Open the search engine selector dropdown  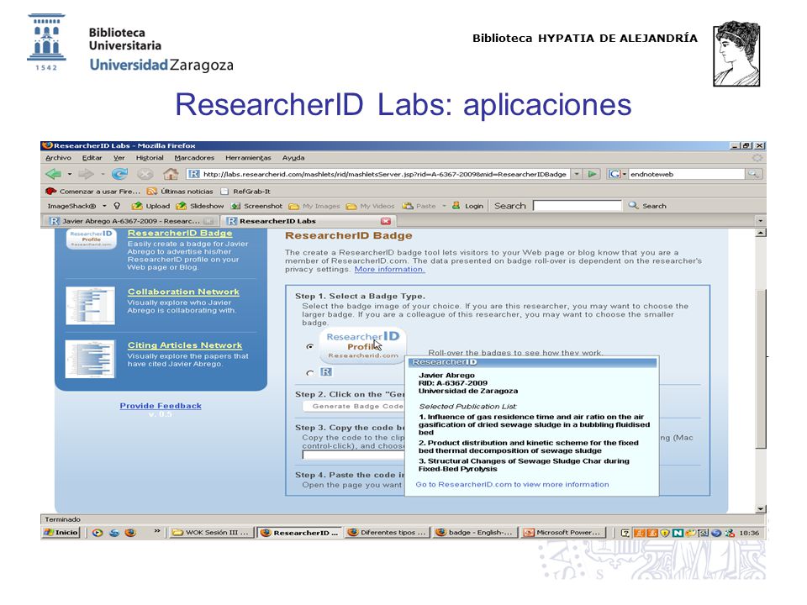pyautogui.click(x=617, y=175)
